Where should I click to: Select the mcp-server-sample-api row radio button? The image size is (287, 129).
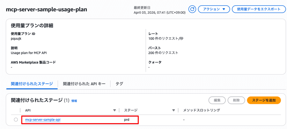(16, 120)
